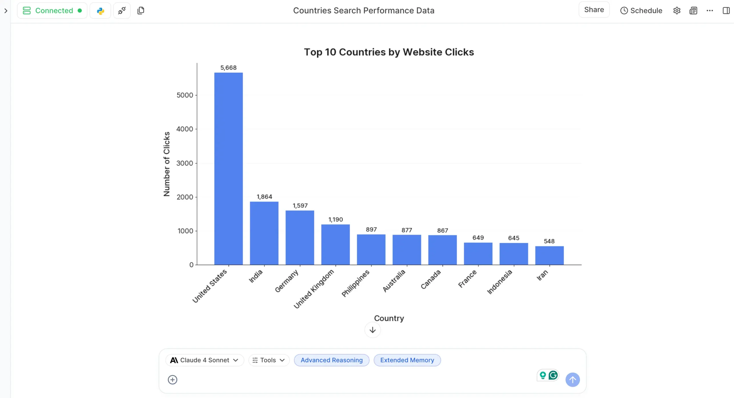This screenshot has width=734, height=398.
Task: Open the Claude 4 Sonnet model dropdown
Action: (204, 360)
